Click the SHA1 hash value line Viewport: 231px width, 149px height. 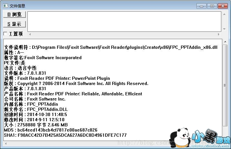coord(65,135)
